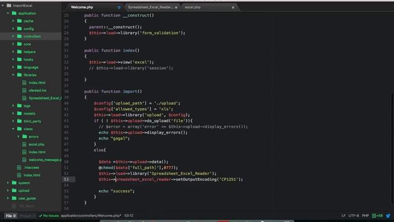Select the upload folder label
The height and width of the screenshot is (222, 394).
(x=23, y=191)
